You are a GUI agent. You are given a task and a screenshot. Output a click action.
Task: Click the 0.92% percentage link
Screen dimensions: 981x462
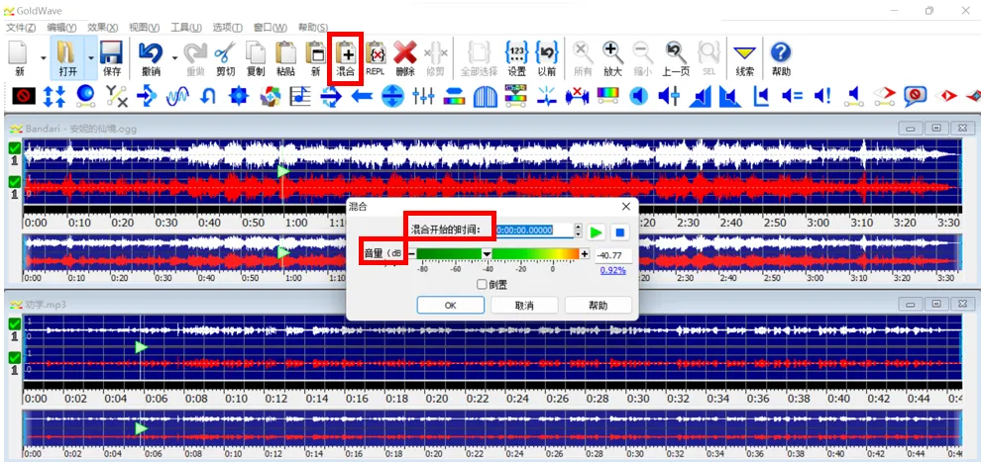pyautogui.click(x=613, y=270)
